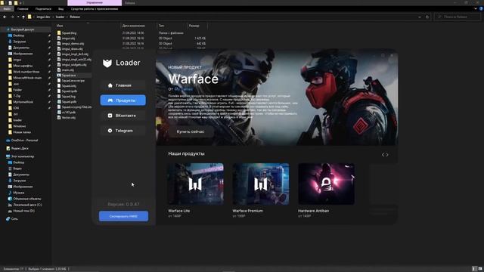Click Explorer's forward arrow
The height and width of the screenshot is (272, 484).
coord(12,17)
